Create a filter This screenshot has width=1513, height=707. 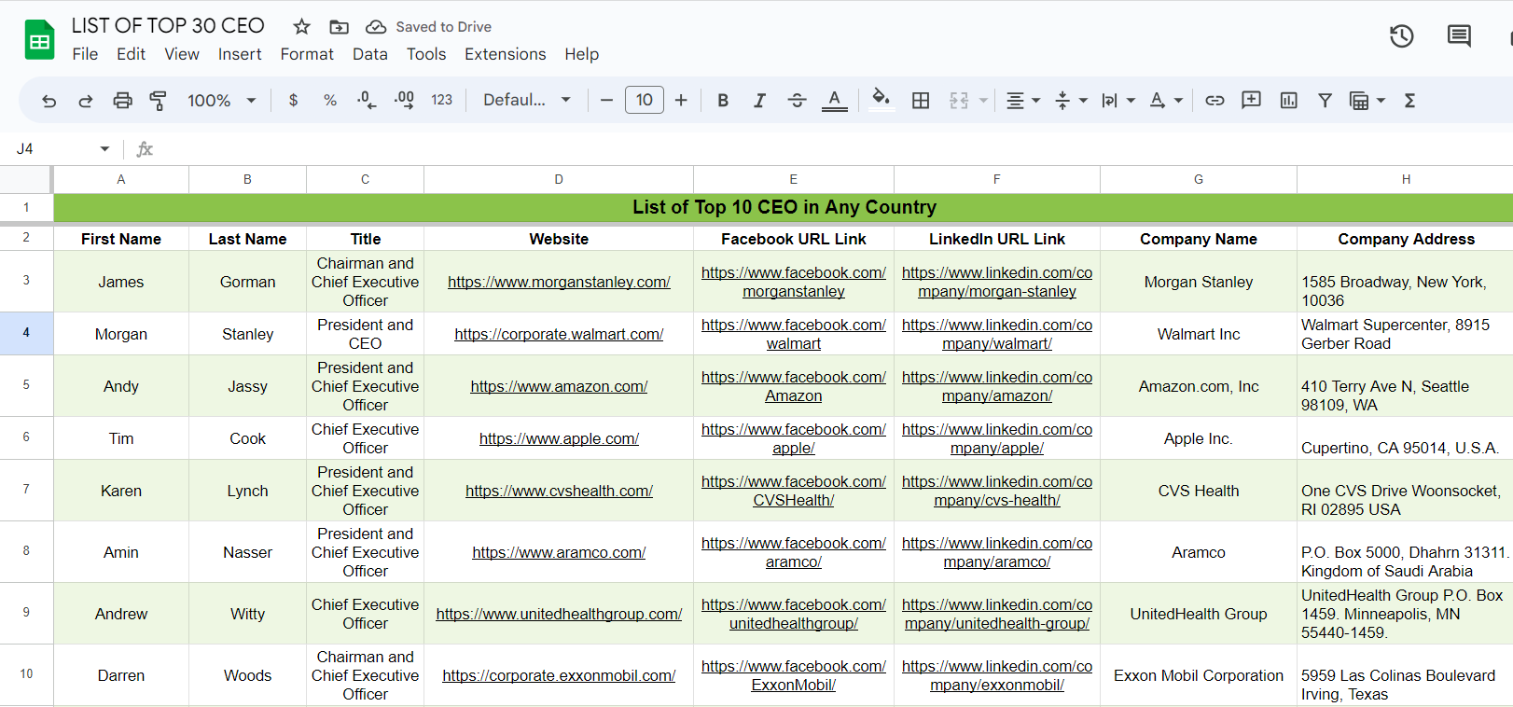click(1325, 100)
